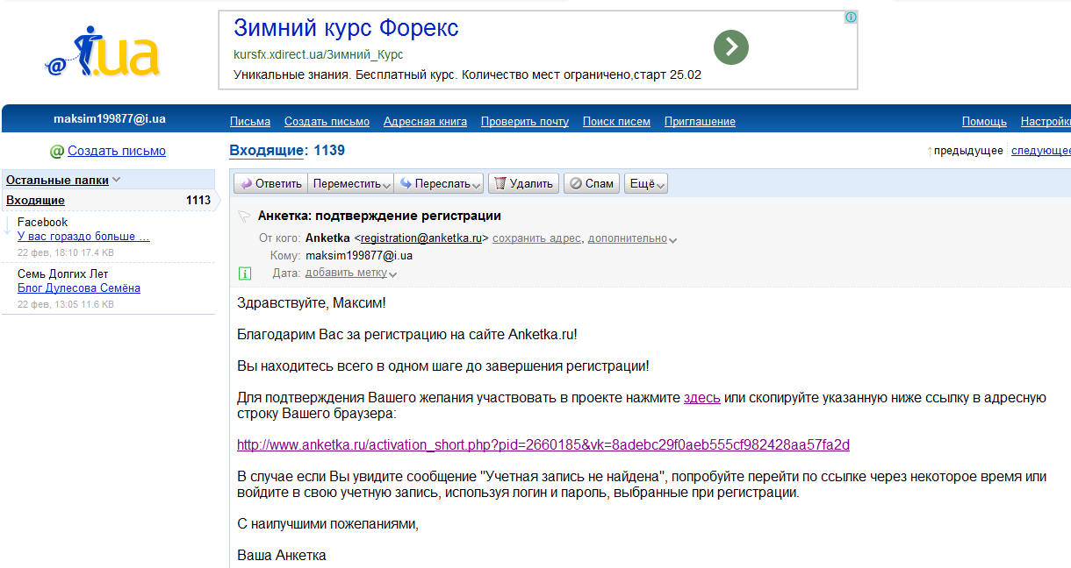Reply with the Ответить button
1071x568 pixels.
pyautogui.click(x=270, y=183)
